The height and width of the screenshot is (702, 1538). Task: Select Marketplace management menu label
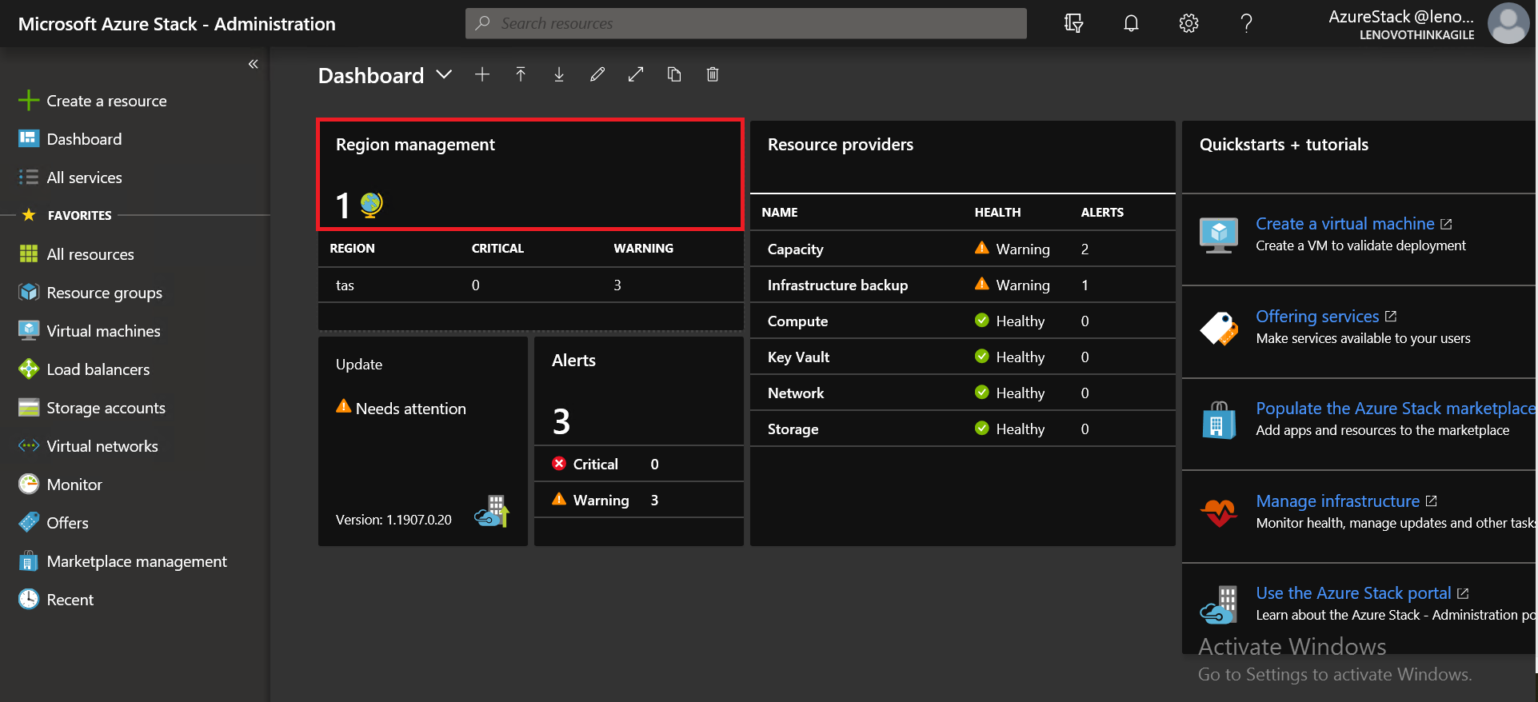pyautogui.click(x=137, y=561)
